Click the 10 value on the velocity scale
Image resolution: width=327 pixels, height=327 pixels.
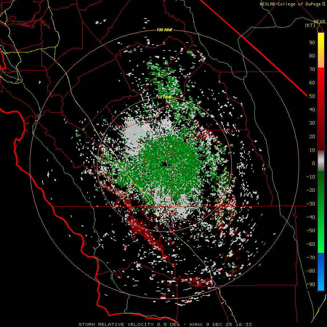point(312,150)
